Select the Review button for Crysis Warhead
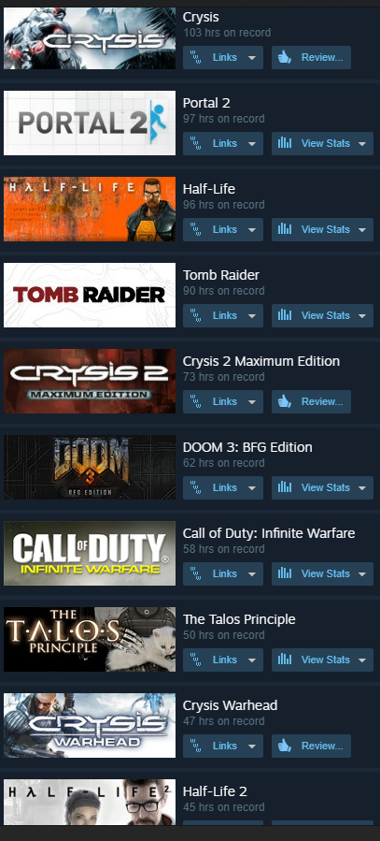380x841 pixels. coord(312,747)
